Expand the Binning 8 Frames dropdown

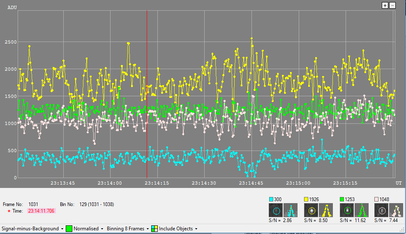point(128,229)
